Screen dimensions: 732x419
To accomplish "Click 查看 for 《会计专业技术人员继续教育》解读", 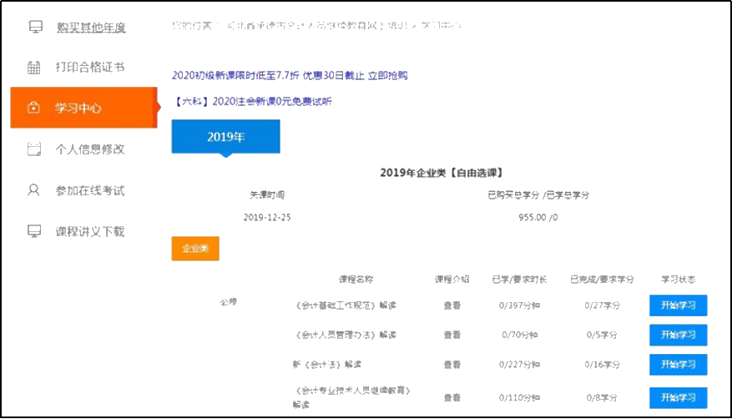I will [x=452, y=397].
